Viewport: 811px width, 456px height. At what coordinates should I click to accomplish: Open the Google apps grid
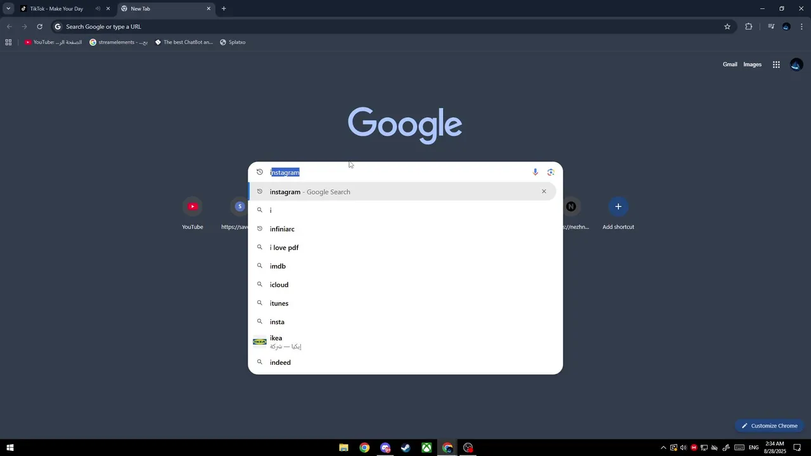tap(776, 65)
